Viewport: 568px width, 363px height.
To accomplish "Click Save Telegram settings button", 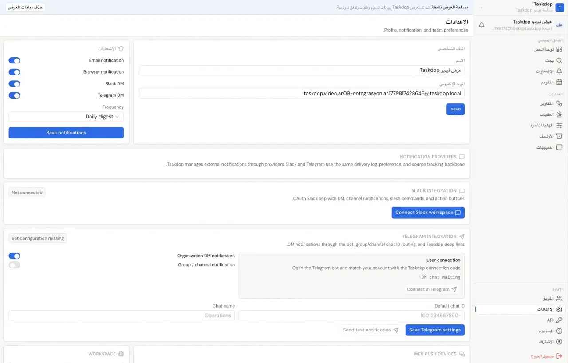I will tap(435, 330).
